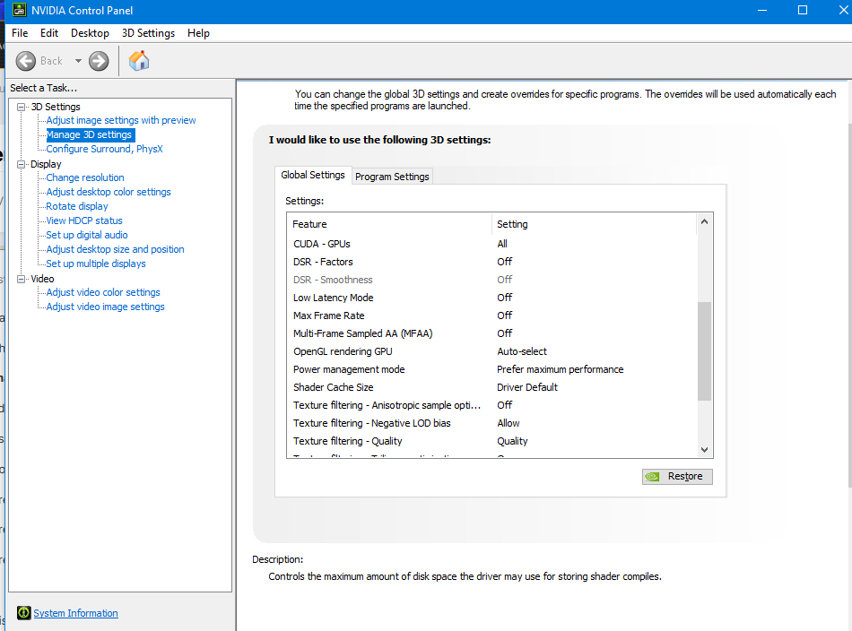The image size is (852, 631).
Task: Click the Setting column header
Action: [594, 224]
